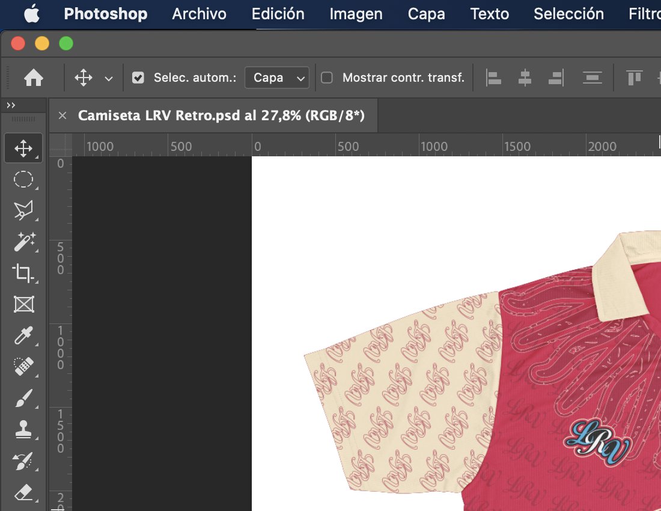The image size is (661, 511).
Task: Select the Brush tool
Action: [x=23, y=398]
